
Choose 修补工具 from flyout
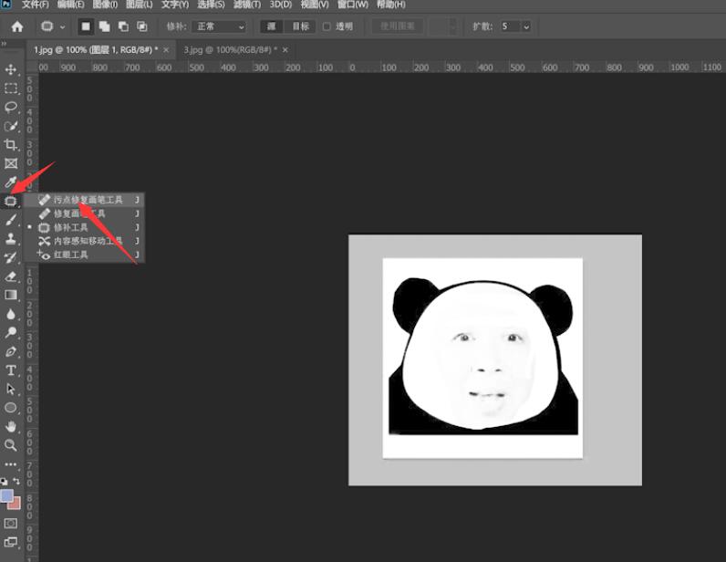(x=85, y=227)
